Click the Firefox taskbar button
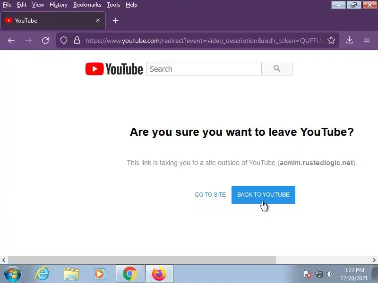The image size is (378, 283). [159, 274]
